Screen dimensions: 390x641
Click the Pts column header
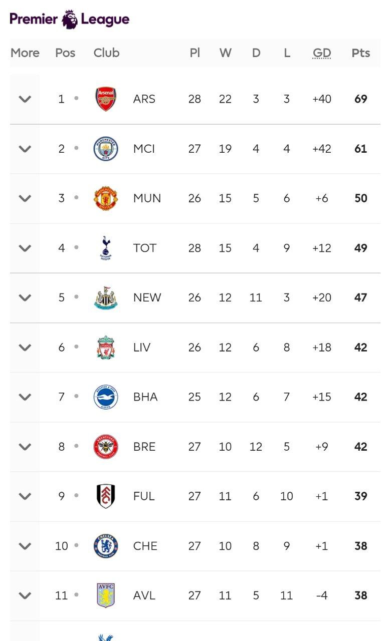[360, 53]
